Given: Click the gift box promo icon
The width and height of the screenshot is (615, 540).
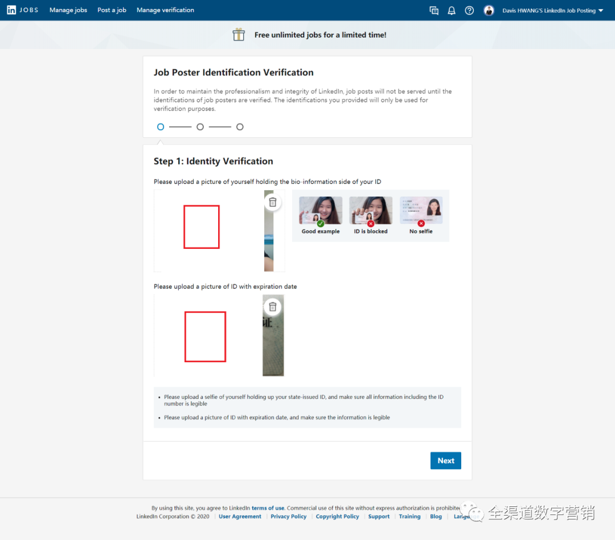Looking at the screenshot, I should [x=239, y=35].
